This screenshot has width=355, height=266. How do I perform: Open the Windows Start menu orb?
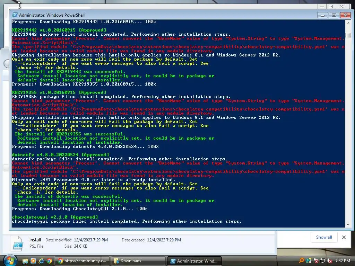coord(10,260)
